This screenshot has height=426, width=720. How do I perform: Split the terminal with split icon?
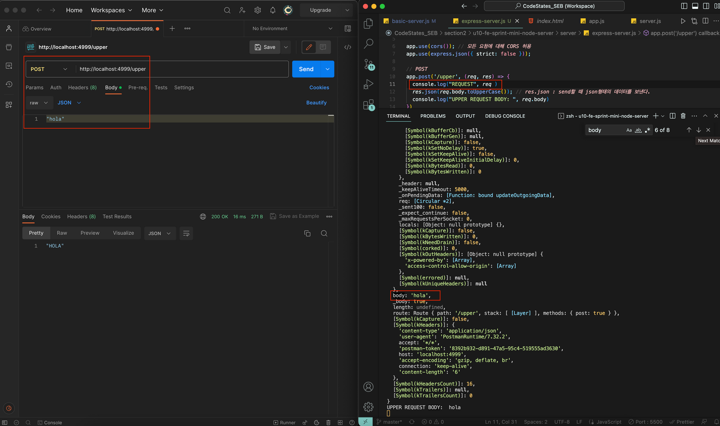coord(673,116)
